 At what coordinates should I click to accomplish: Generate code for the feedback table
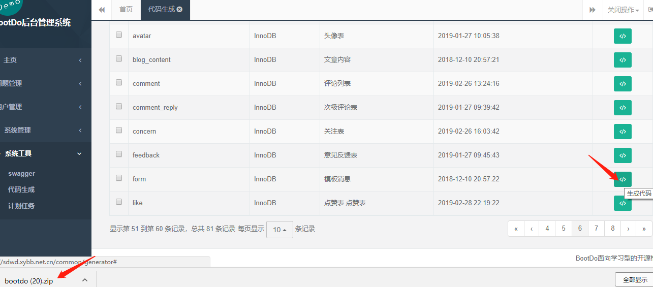[623, 155]
